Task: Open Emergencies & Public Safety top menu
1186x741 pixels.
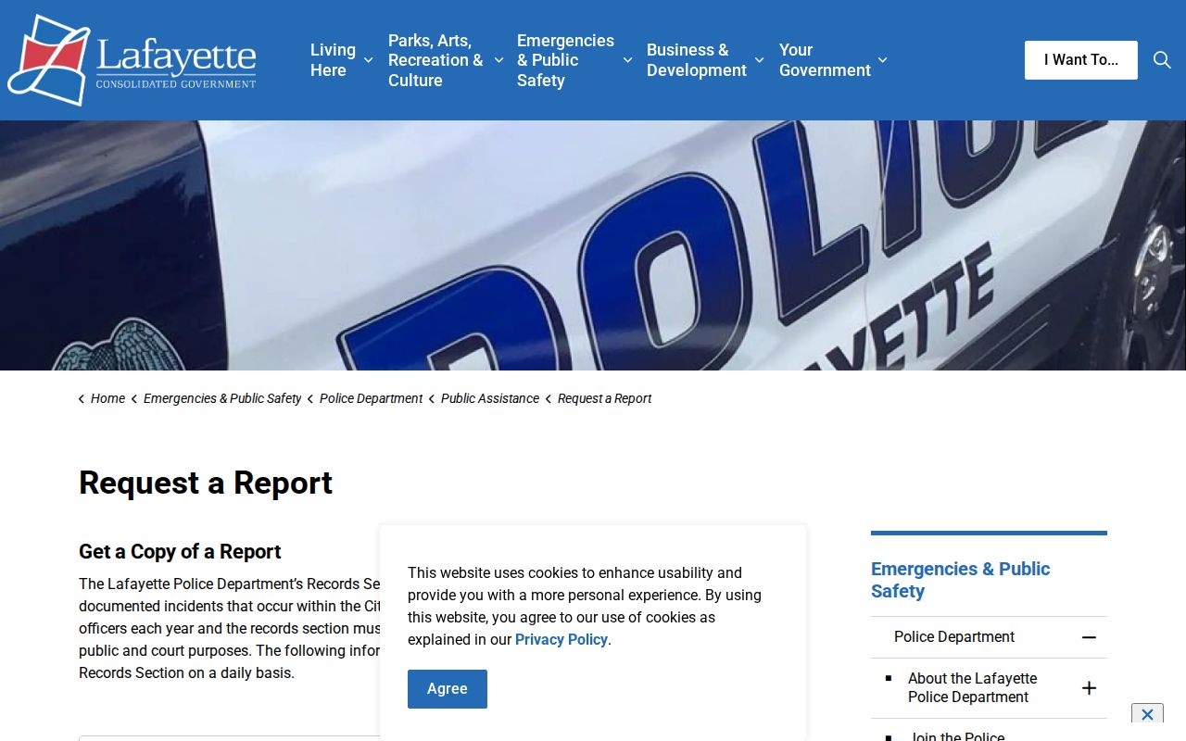Action: (565, 60)
